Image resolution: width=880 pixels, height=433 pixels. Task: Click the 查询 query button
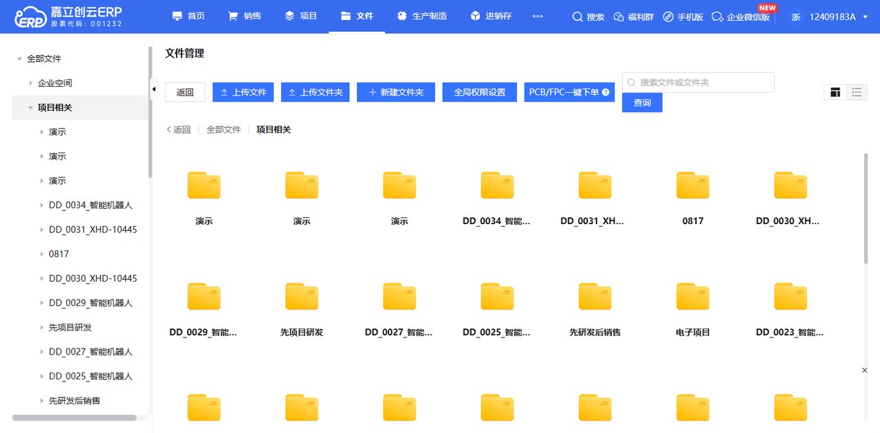tap(642, 102)
